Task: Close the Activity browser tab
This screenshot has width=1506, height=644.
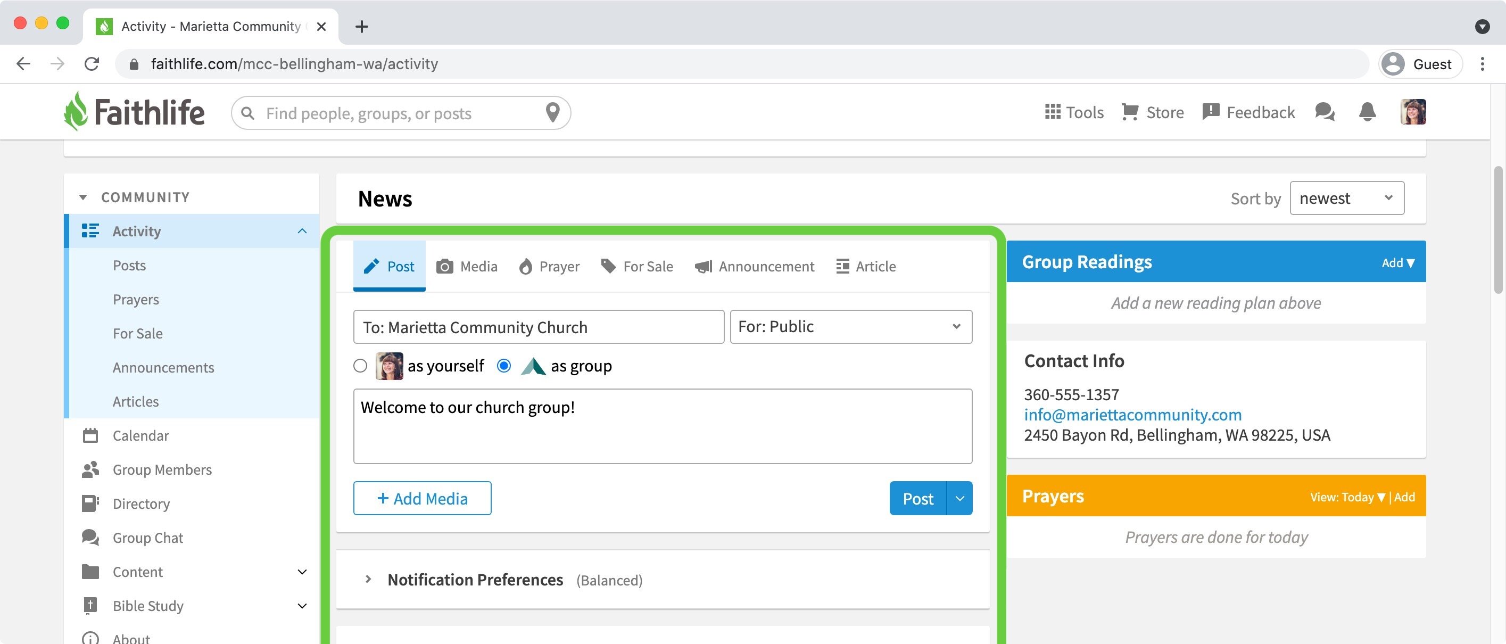Action: click(321, 26)
